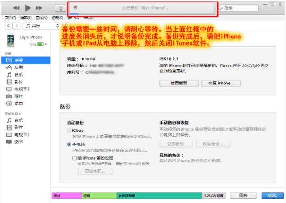This screenshot has width=286, height=203.
Task: Open 信息 (Info) in the device sidebar
Action: (18, 103)
